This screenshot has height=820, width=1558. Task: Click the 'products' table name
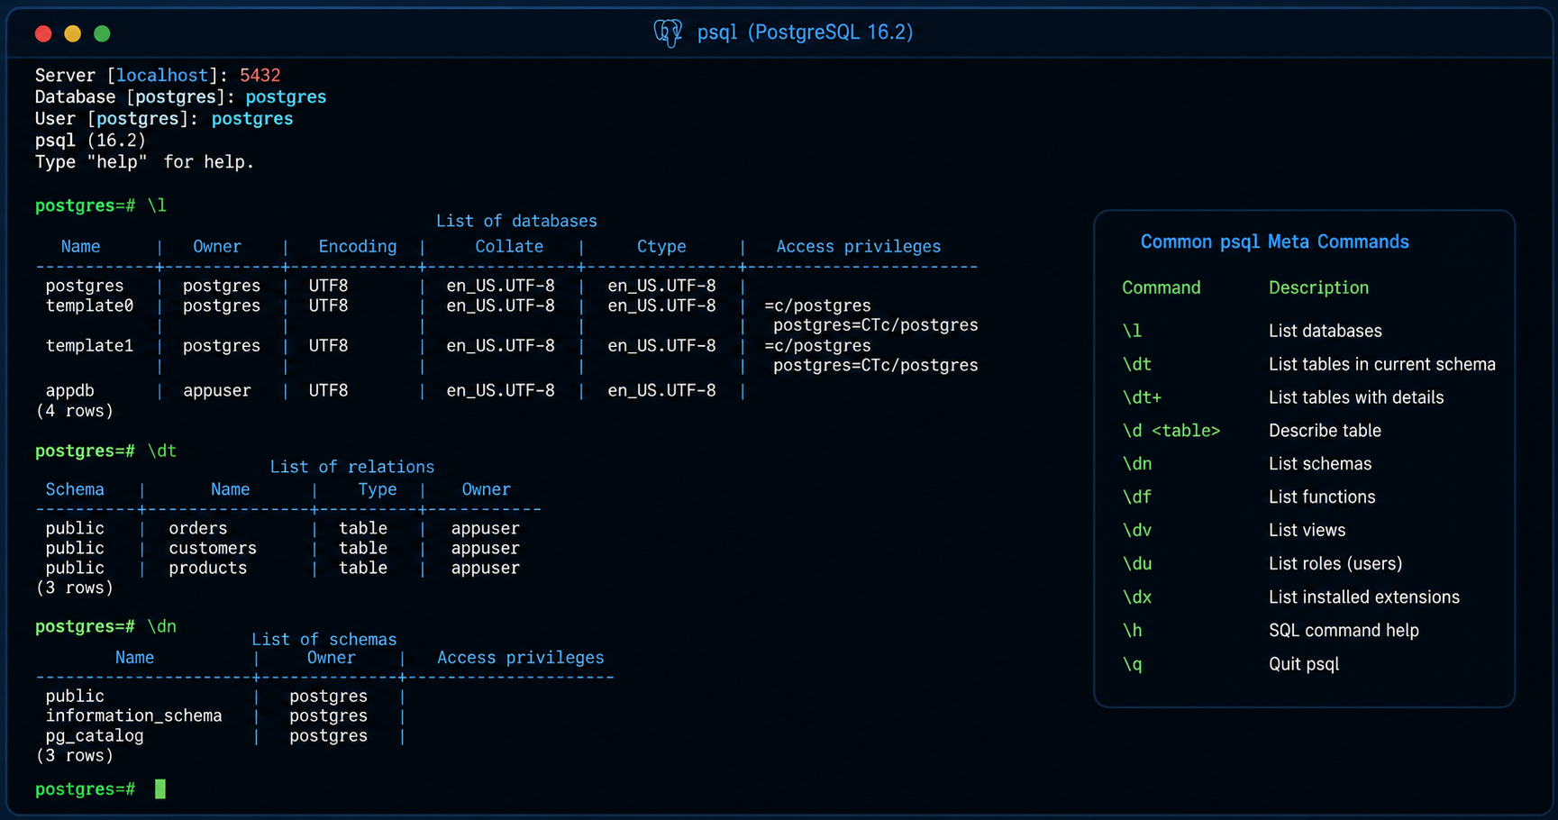208,569
